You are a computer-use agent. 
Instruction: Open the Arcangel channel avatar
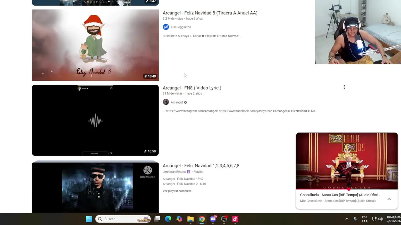coord(166,102)
